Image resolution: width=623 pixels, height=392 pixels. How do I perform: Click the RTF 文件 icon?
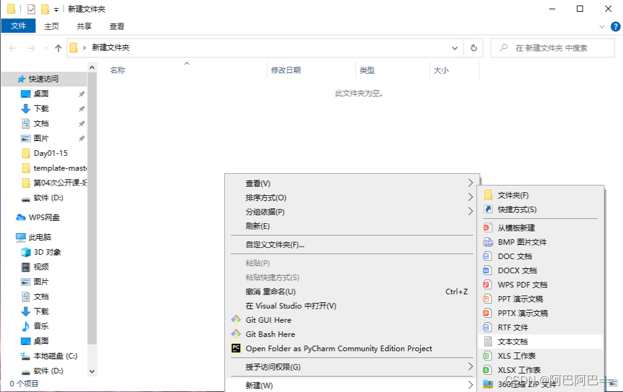point(487,327)
